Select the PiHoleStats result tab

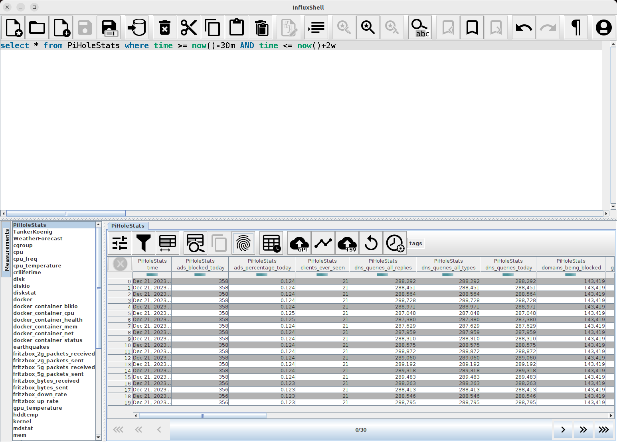click(x=128, y=226)
